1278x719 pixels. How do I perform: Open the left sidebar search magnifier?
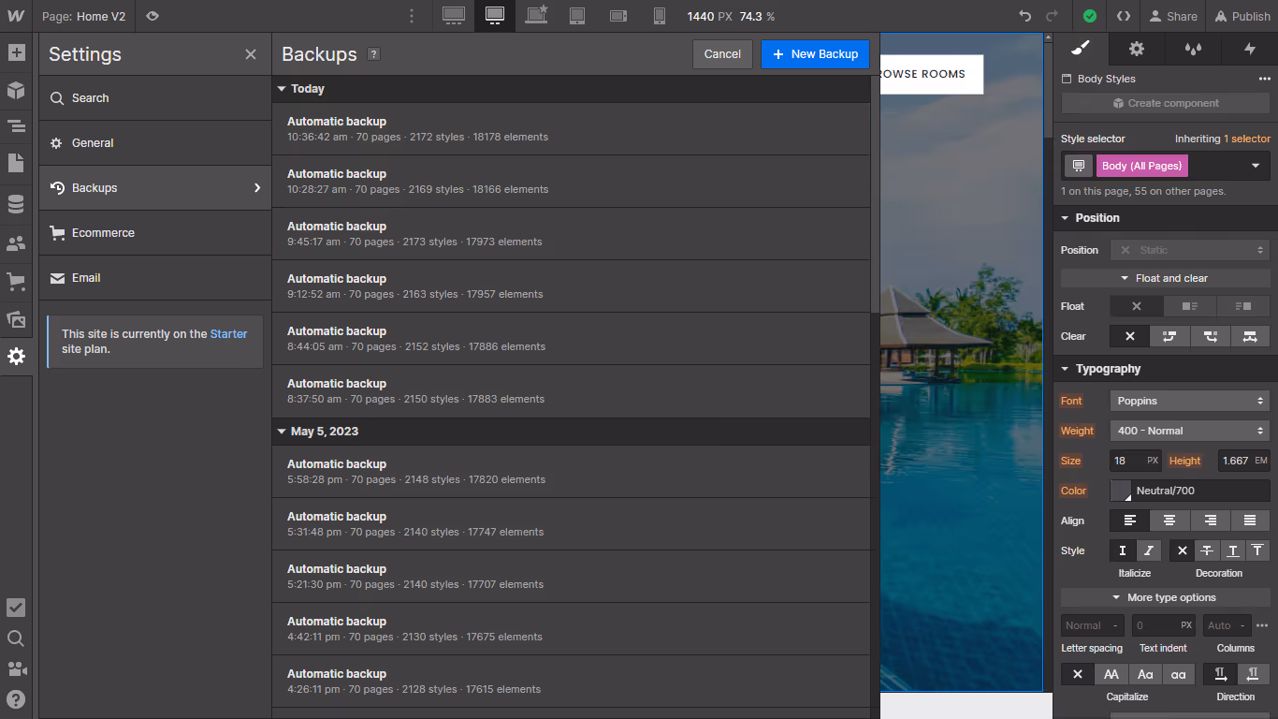coord(16,638)
